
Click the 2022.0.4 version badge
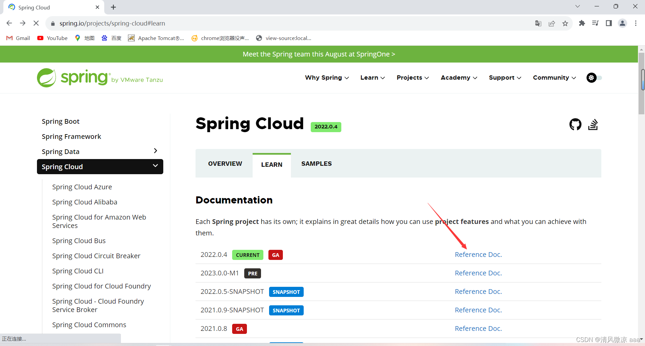pyautogui.click(x=326, y=127)
